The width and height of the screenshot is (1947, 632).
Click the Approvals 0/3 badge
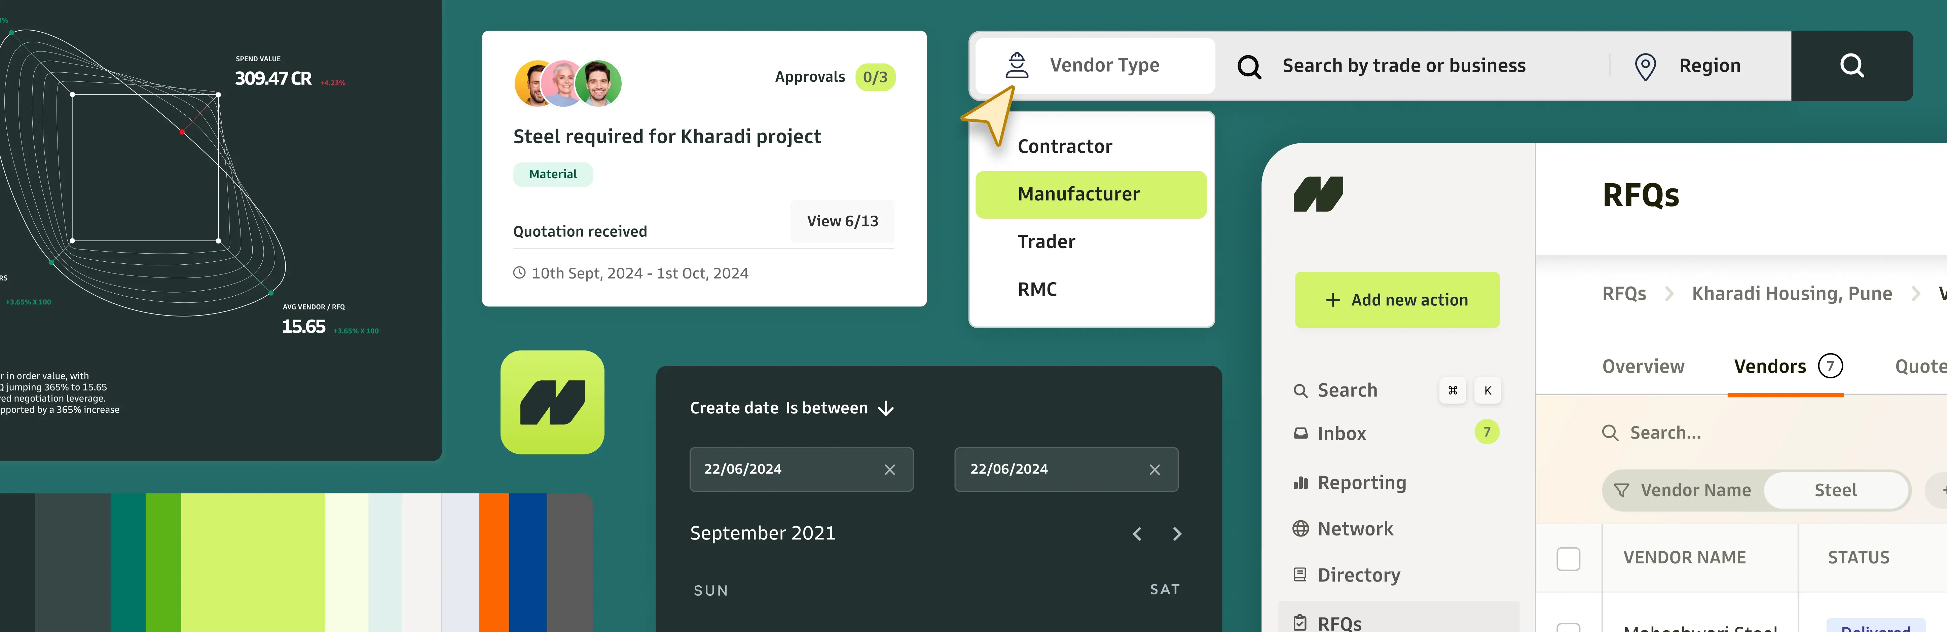875,77
